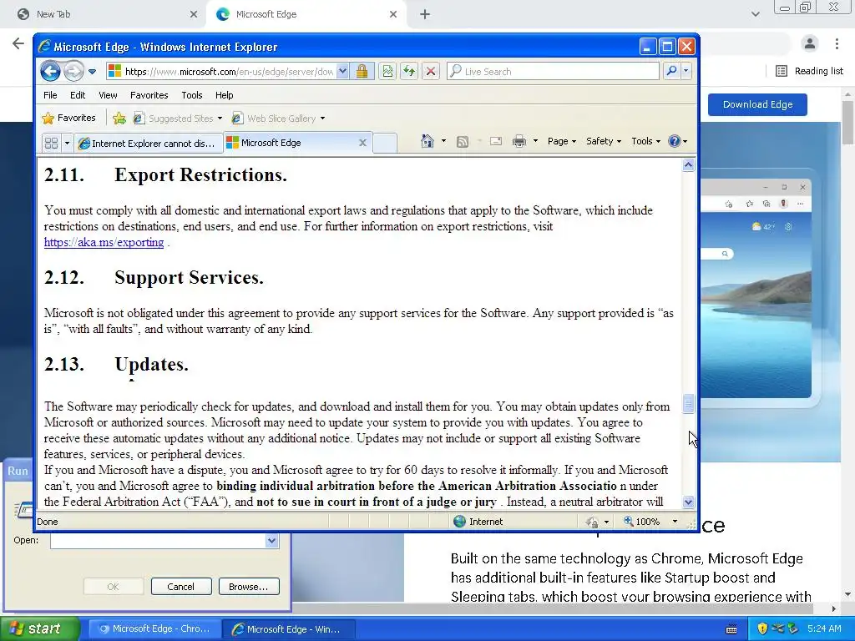Image resolution: width=855 pixels, height=641 pixels.
Task: Click the search magnifier button
Action: click(x=672, y=72)
